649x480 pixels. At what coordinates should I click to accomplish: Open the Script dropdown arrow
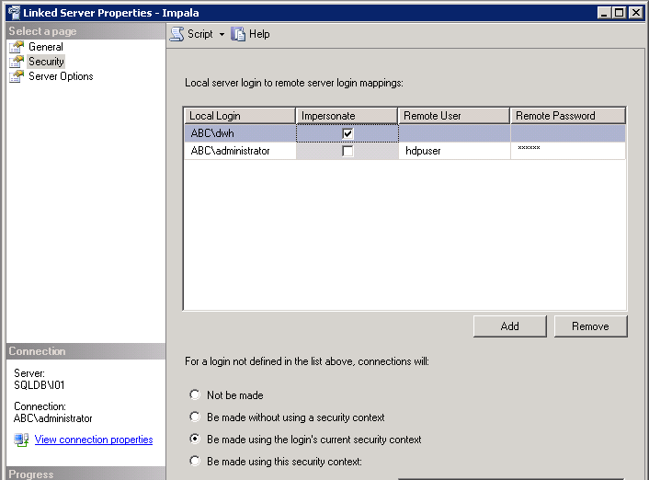(222, 35)
